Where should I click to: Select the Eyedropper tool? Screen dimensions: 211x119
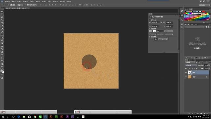(x=2, y=26)
